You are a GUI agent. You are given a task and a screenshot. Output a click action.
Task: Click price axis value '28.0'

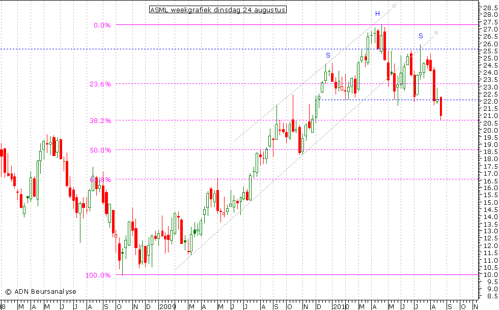point(490,15)
